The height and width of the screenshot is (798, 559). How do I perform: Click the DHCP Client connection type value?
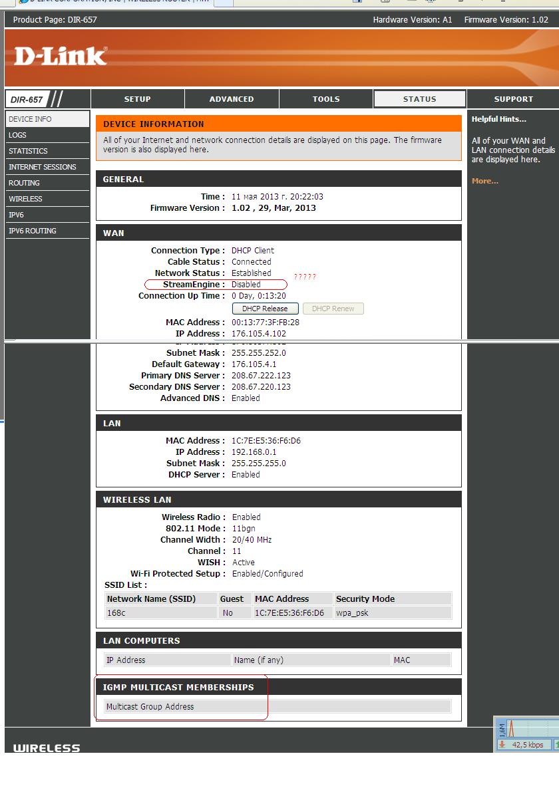tap(253, 251)
